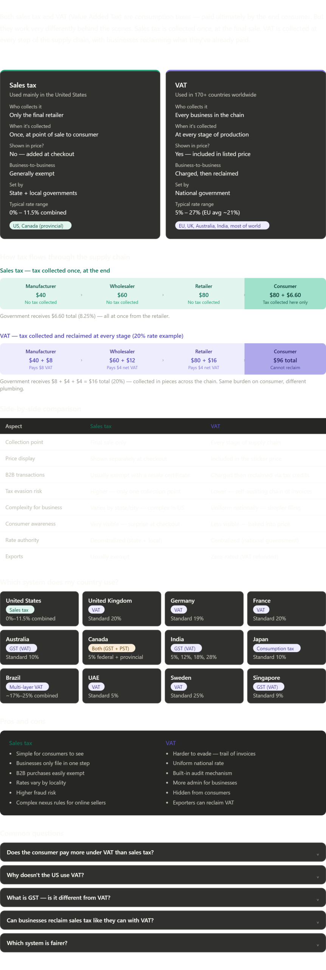This screenshot has height=970, width=326.
Task: Click the green 'Sales tax' badge under United States
Action: pyautogui.click(x=20, y=610)
